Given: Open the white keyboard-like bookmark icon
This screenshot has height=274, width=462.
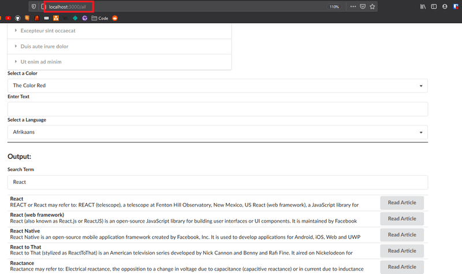Looking at the screenshot, I should pyautogui.click(x=46, y=18).
